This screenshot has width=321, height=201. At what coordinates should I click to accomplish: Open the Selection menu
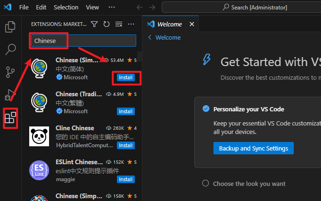(x=66, y=8)
